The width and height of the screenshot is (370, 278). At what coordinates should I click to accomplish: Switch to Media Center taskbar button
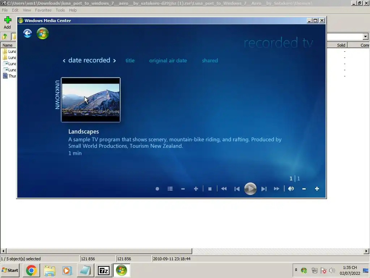[121, 270]
